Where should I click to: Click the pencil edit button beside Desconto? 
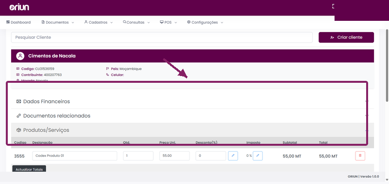[x=233, y=156]
